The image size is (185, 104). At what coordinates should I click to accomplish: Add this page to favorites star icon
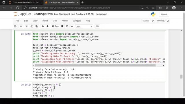pyautogui.click(x=153, y=8)
